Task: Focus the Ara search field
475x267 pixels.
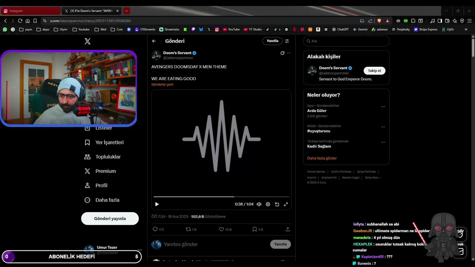Action: [x=346, y=41]
